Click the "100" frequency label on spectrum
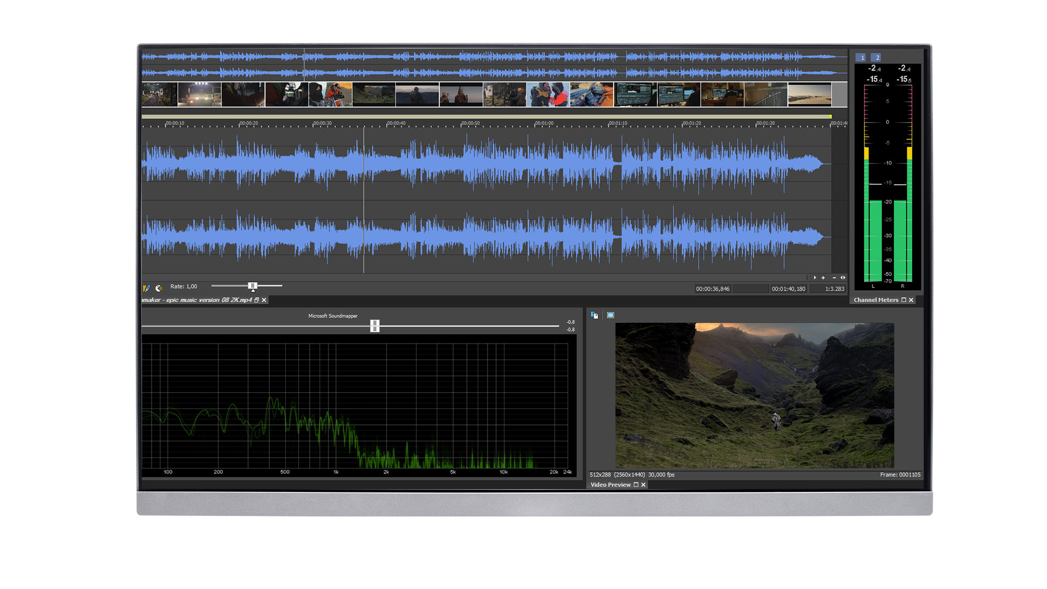This screenshot has width=1047, height=589. 168,472
